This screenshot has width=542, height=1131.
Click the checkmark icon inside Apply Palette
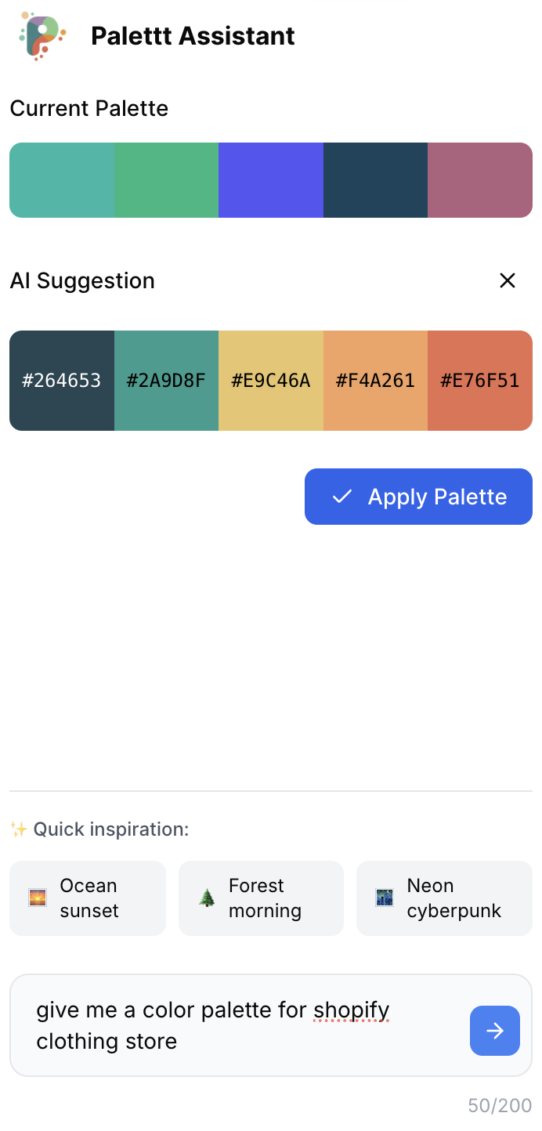[341, 497]
